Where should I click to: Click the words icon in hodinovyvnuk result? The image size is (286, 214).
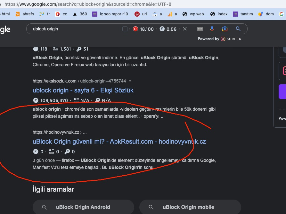click(52, 152)
